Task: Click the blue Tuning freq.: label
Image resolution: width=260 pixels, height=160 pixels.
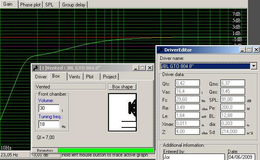Action: point(50,117)
